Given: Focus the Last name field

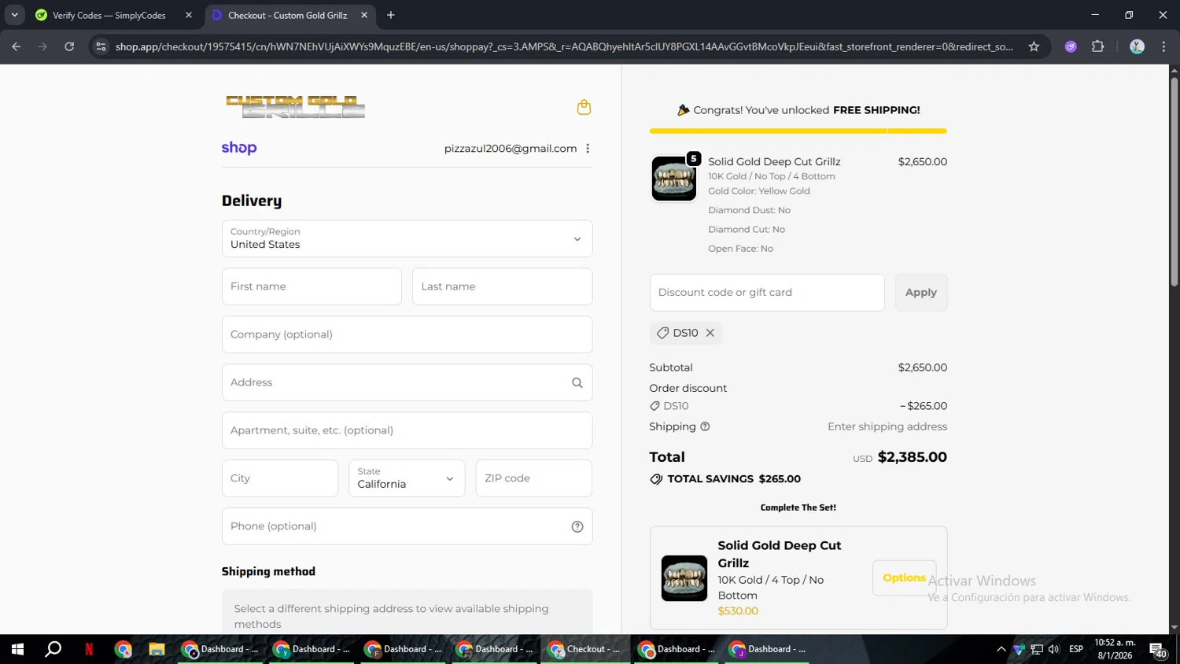Looking at the screenshot, I should point(502,287).
